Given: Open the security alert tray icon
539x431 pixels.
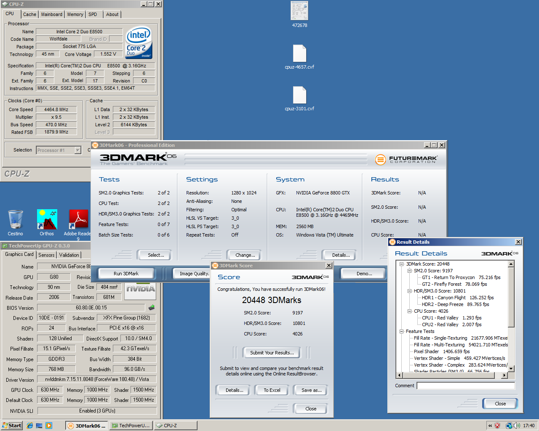Looking at the screenshot, I should (497, 426).
